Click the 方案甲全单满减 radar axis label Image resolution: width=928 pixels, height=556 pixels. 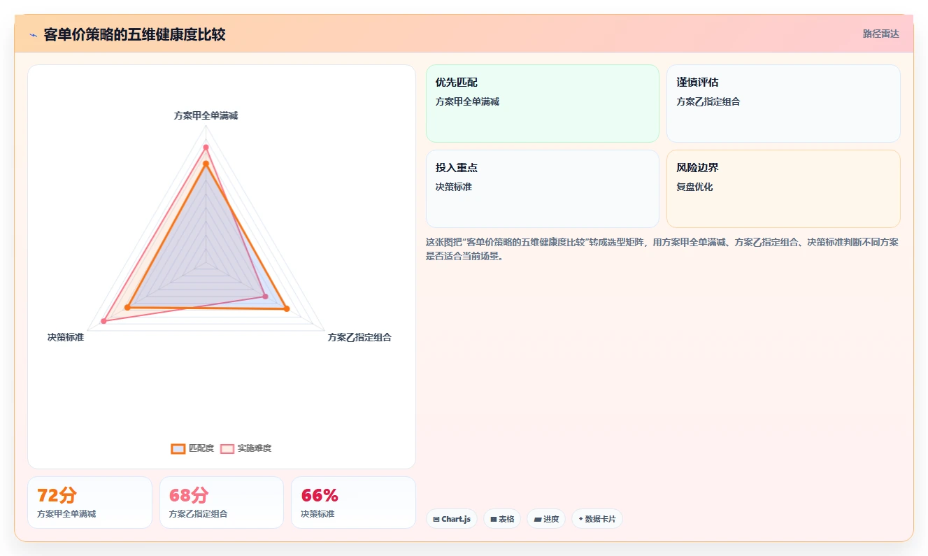(206, 115)
